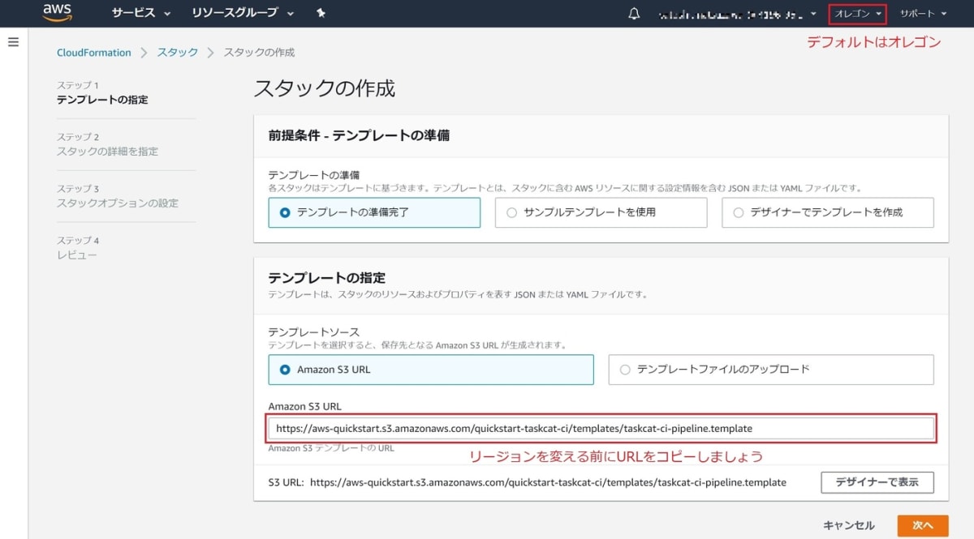Click the スタックの作成 page heading
The height and width of the screenshot is (539, 974).
tap(325, 88)
